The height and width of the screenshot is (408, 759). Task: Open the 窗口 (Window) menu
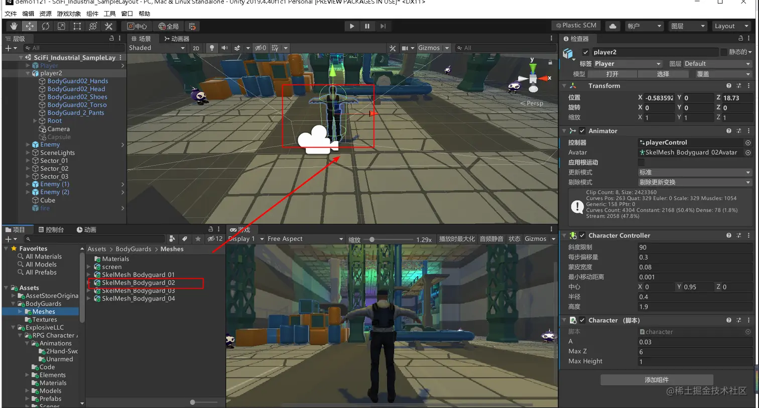pyautogui.click(x=127, y=14)
